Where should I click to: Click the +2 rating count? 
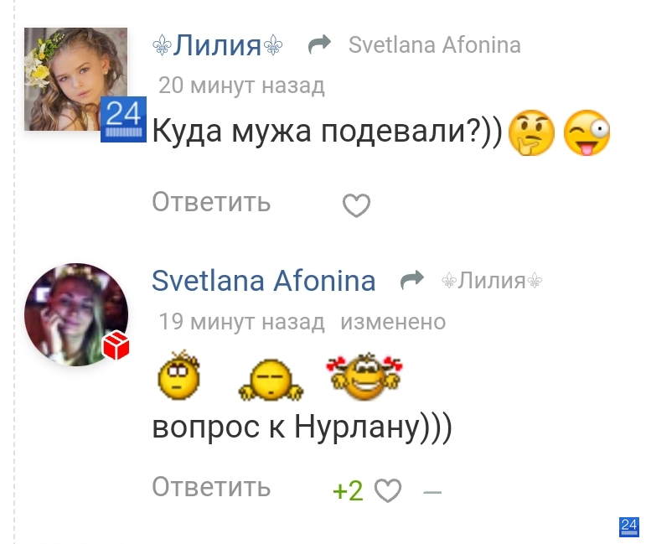point(348,490)
